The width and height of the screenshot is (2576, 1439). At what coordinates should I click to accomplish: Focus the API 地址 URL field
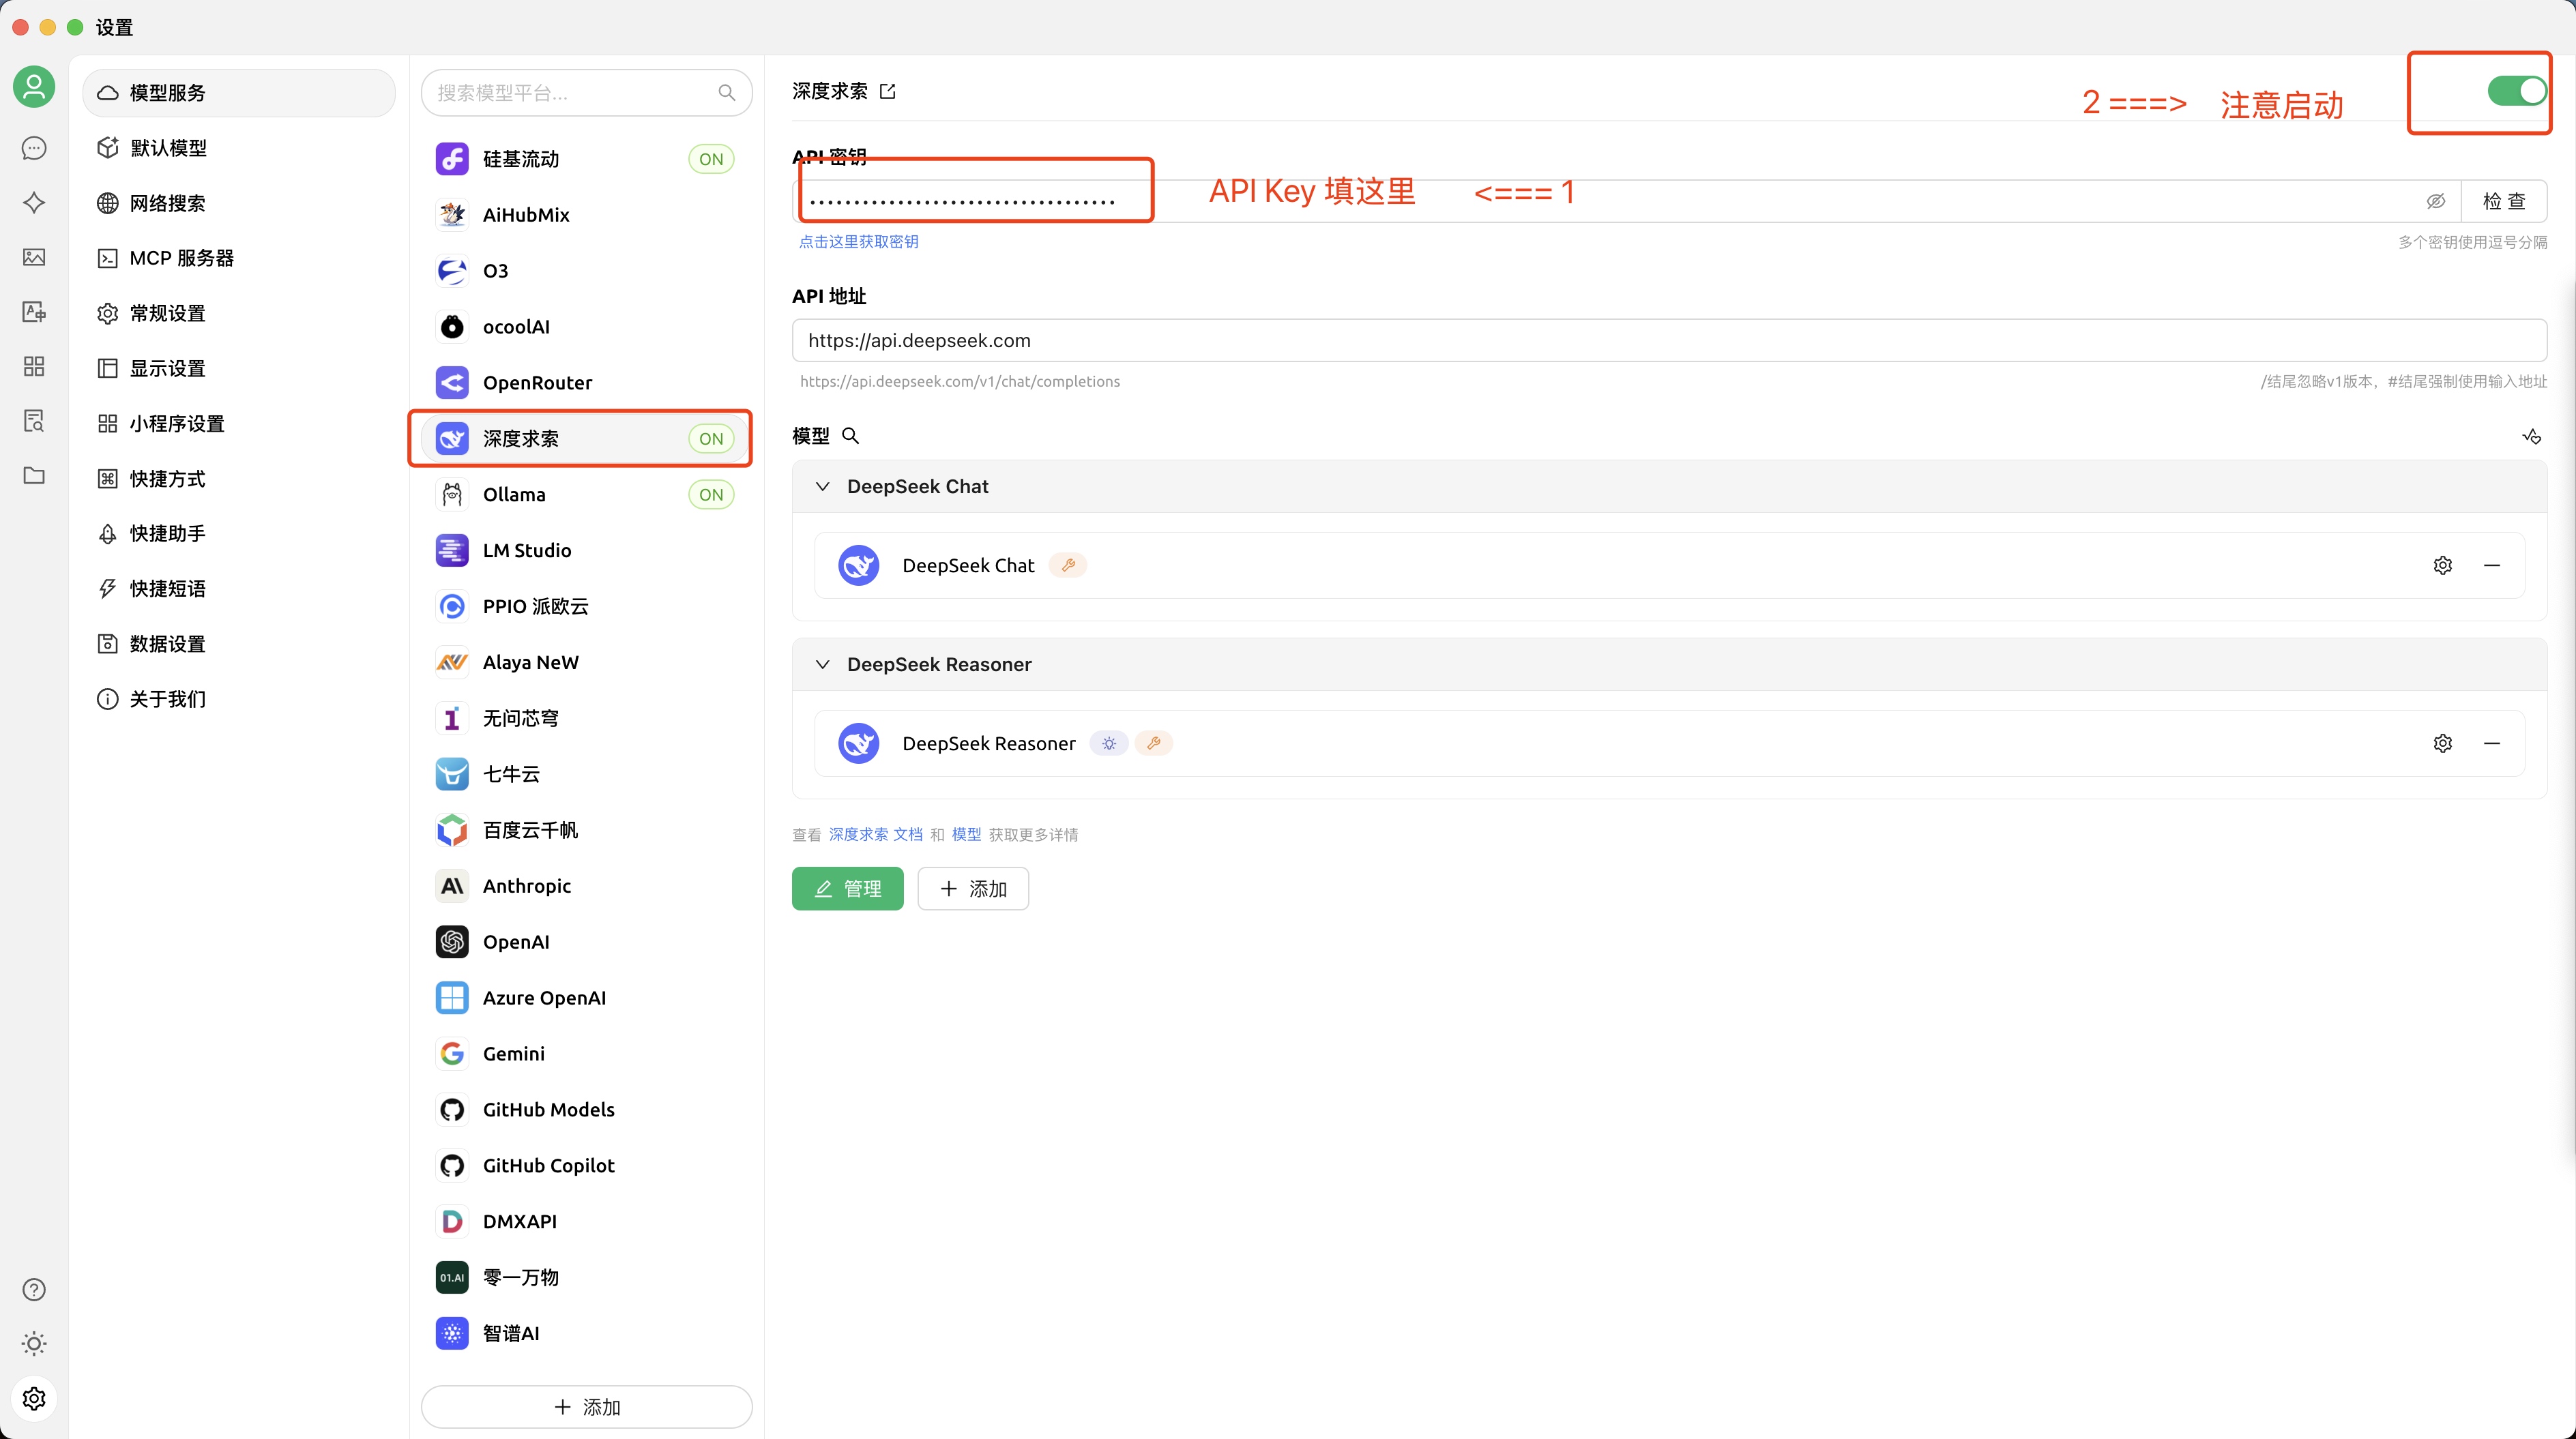[1669, 341]
